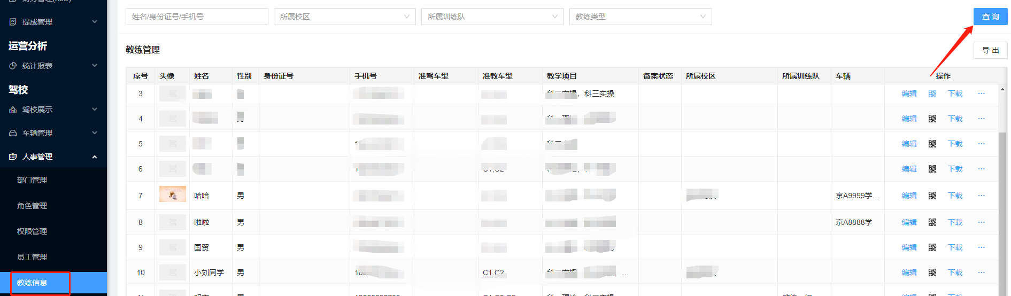Click the vehicle text 京A8888学
The image size is (1011, 296).
(854, 222)
